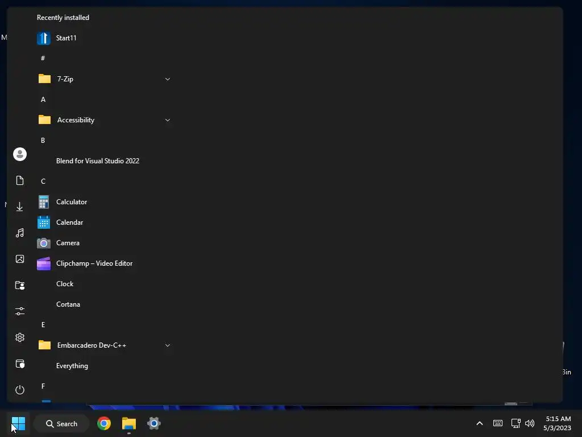Open File Explorer from the taskbar
The image size is (582, 437).
129,423
